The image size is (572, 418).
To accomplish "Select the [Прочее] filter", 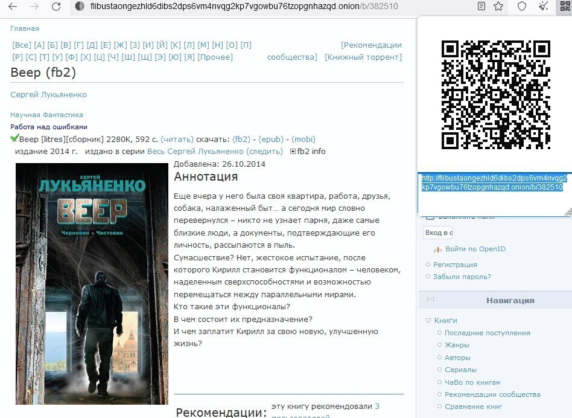I will 215,57.
